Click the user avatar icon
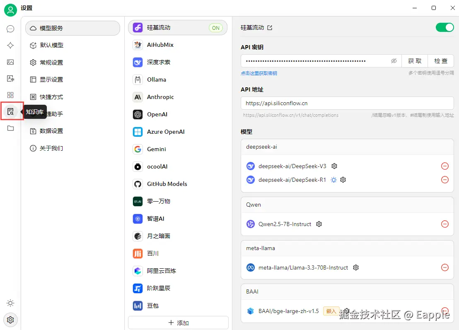Screen dimensions: 459x330 click(10, 10)
